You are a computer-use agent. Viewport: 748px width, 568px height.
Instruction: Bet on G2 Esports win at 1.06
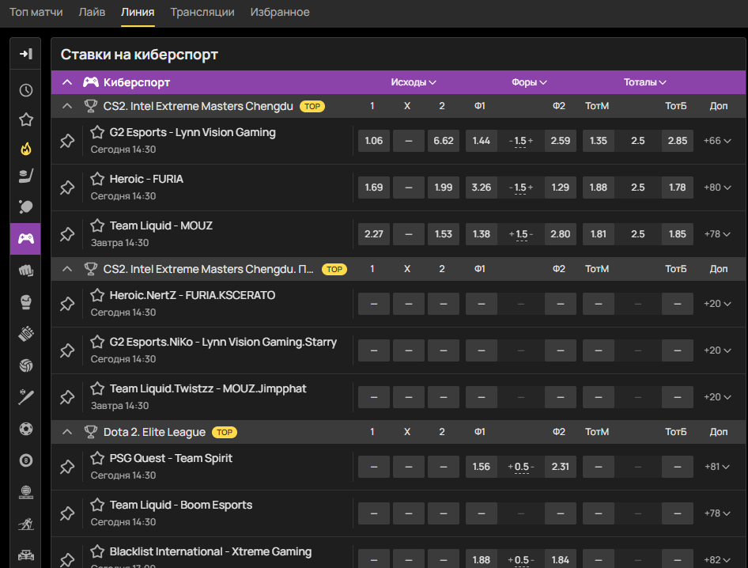(x=373, y=141)
